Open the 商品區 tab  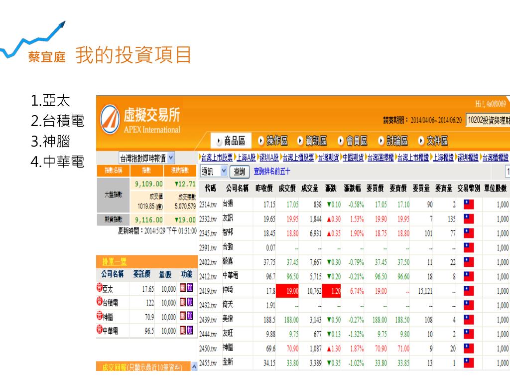[231, 141]
